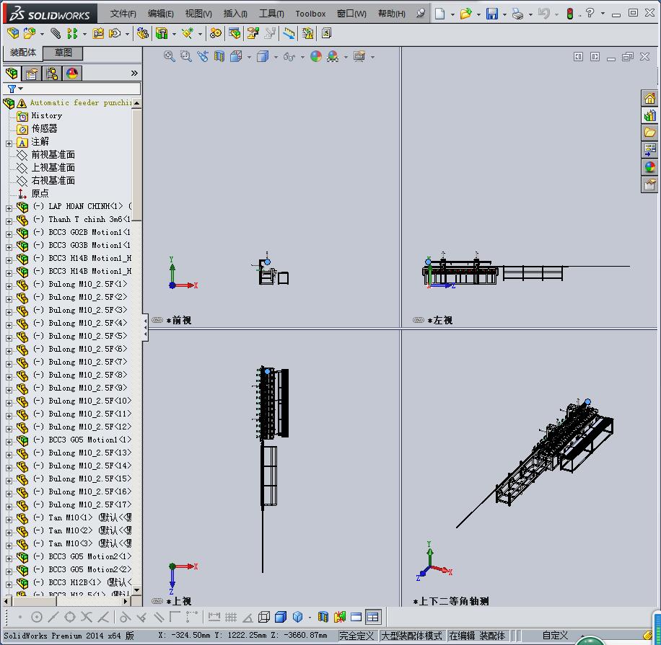Open the Toolbox menu
Screen dimensions: 661x645
[x=310, y=14]
